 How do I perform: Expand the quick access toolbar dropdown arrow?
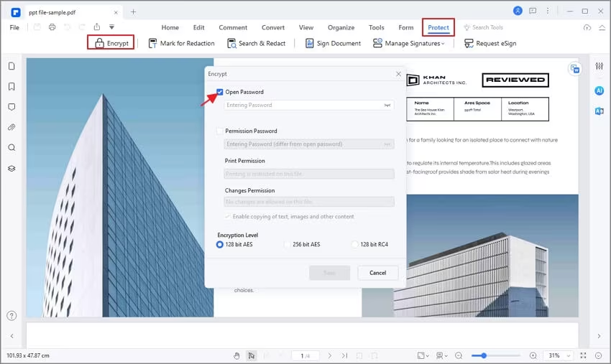tap(111, 27)
